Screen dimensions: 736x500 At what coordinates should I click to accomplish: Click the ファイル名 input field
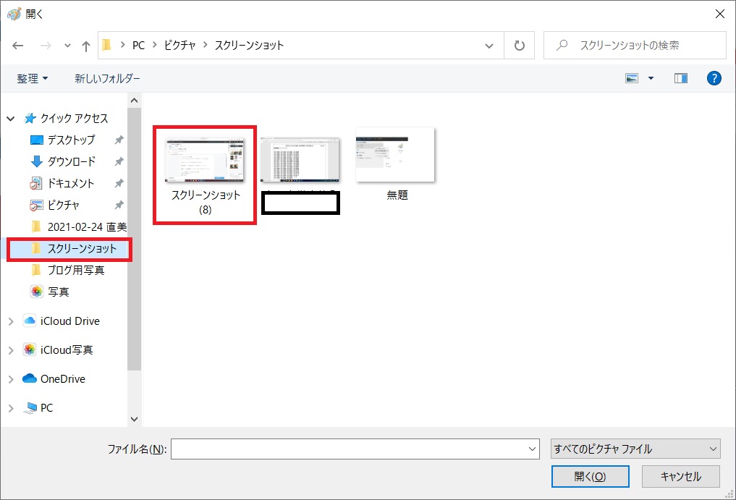pyautogui.click(x=355, y=449)
